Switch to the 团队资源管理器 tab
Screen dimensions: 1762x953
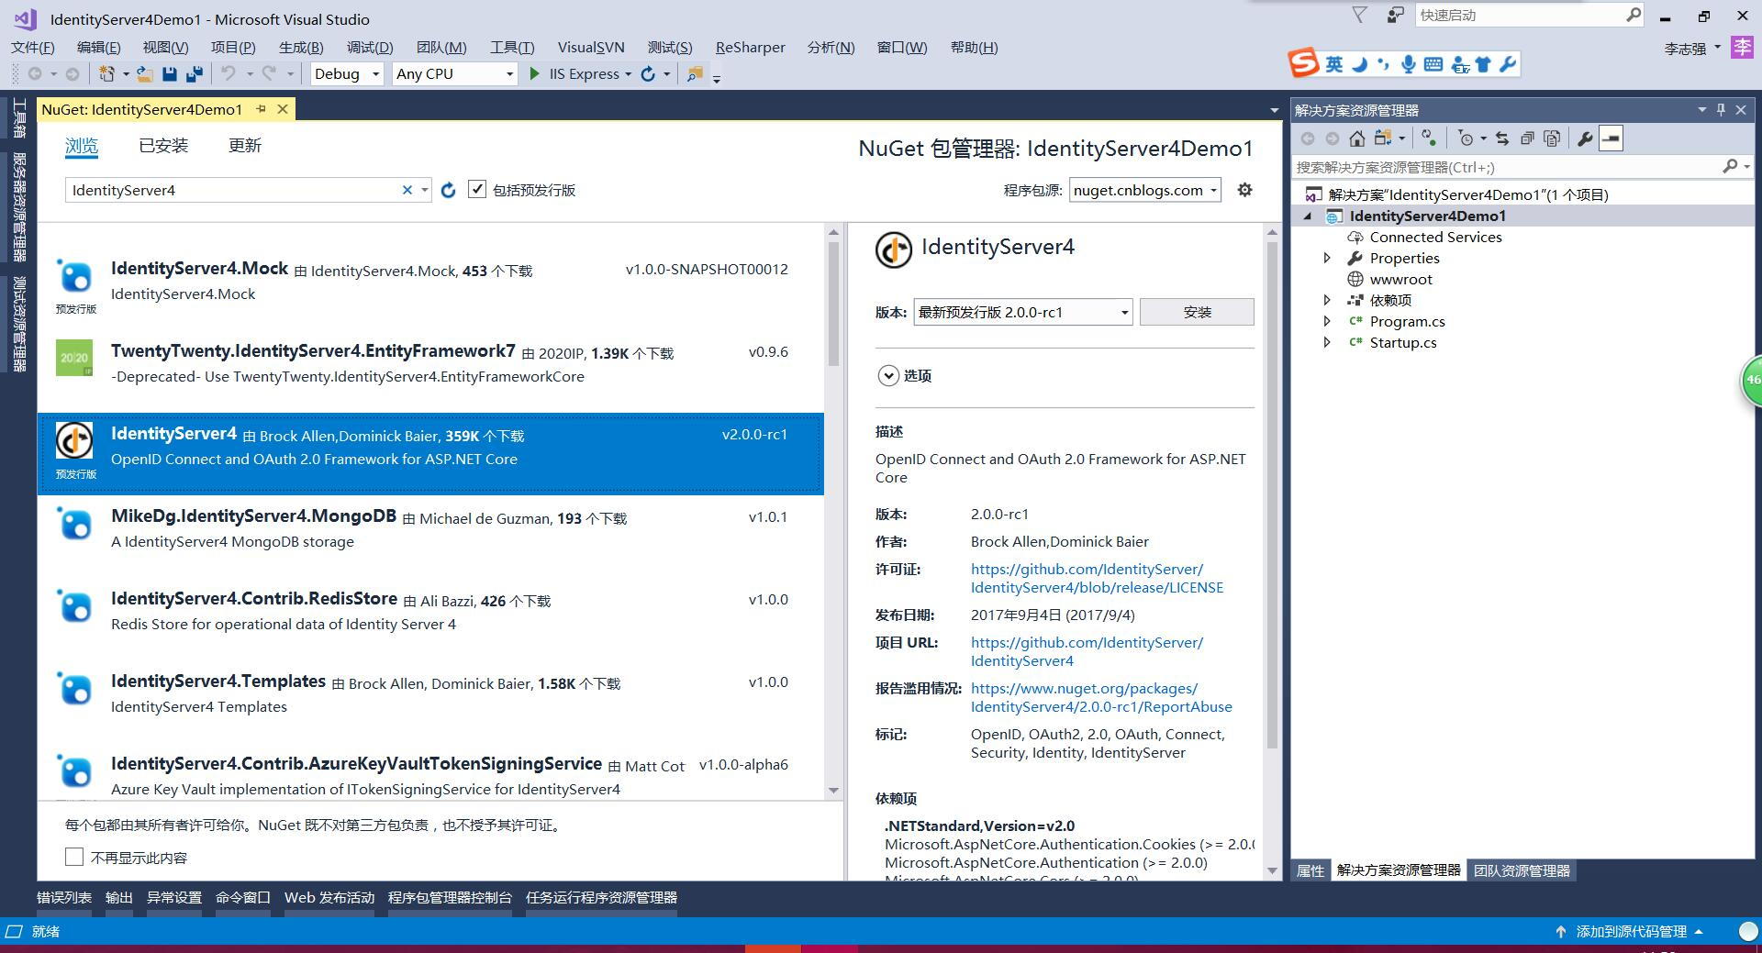coord(1522,870)
